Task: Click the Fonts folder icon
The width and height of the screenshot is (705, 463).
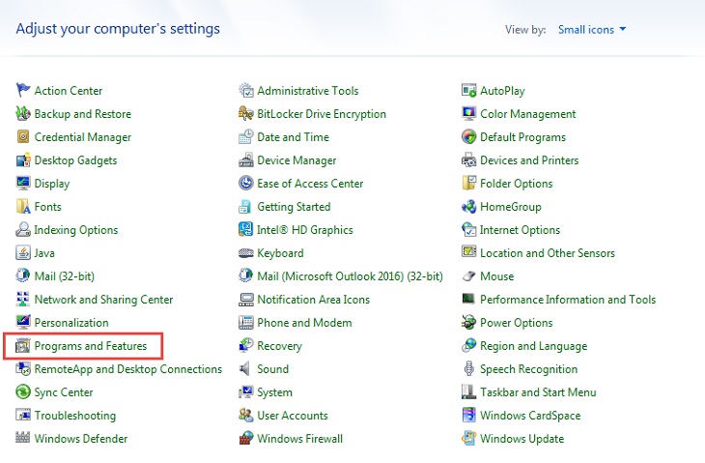Action: [x=23, y=207]
